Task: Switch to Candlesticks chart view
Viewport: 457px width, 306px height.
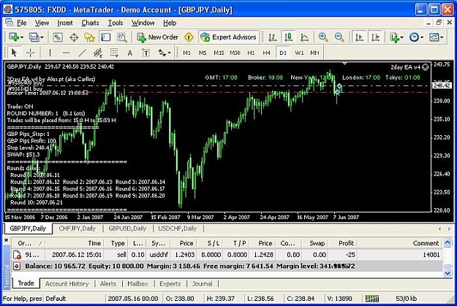Action: [x=288, y=37]
